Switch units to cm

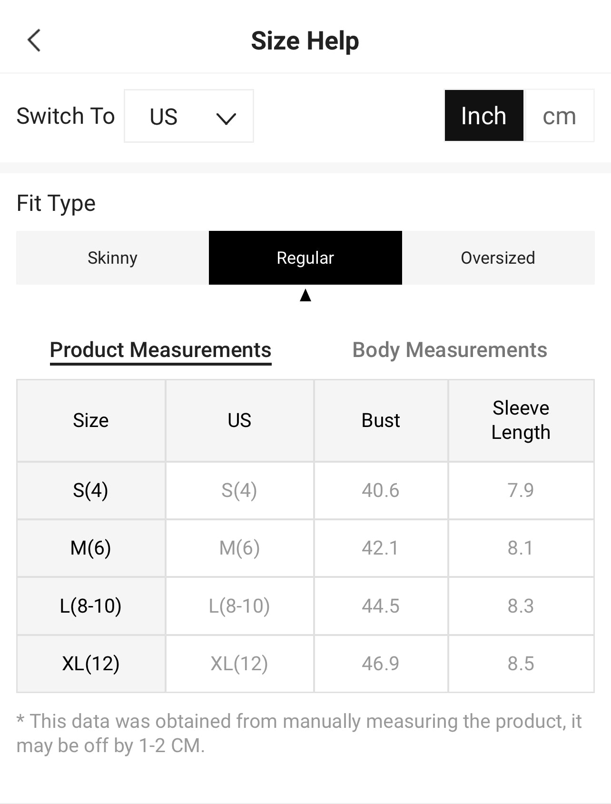pos(559,116)
